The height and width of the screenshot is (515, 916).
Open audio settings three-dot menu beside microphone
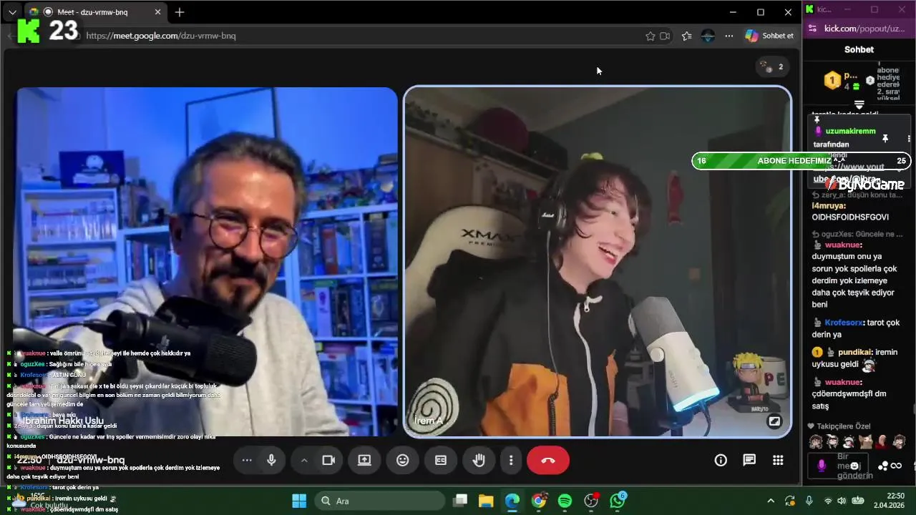[247, 460]
